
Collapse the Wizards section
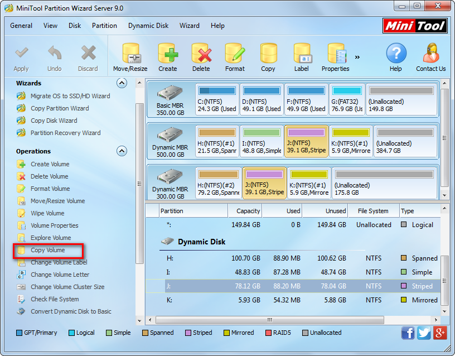122,83
